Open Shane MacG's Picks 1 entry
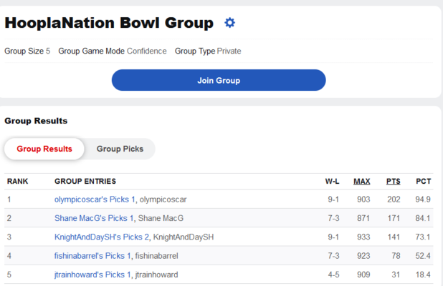The width and height of the screenshot is (443, 286). pyautogui.click(x=94, y=218)
